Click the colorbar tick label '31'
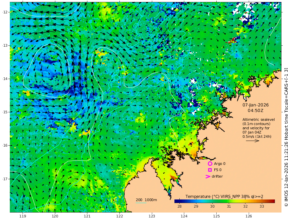 click(229, 206)
